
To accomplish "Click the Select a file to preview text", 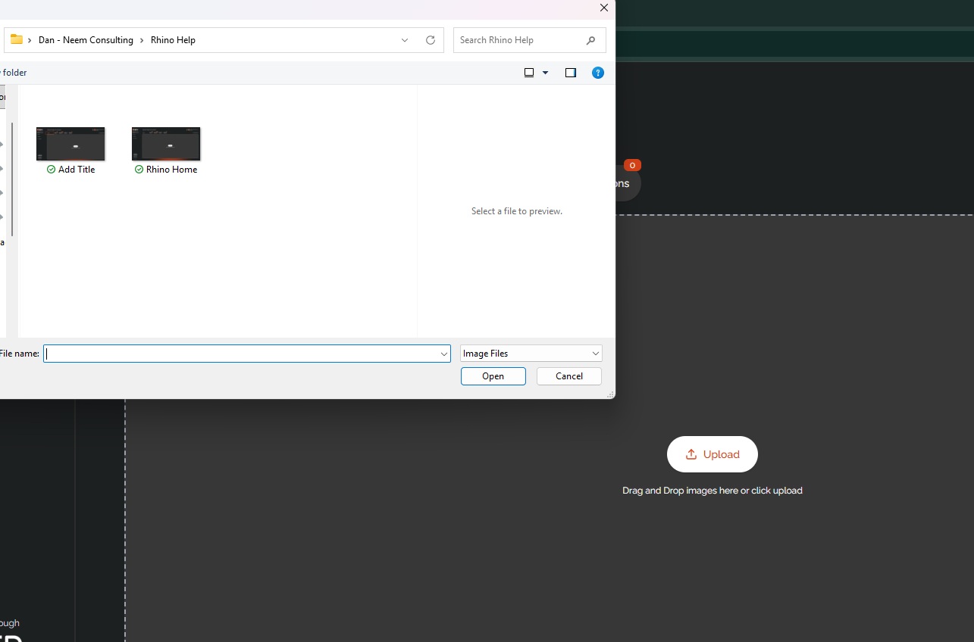I will 517,211.
